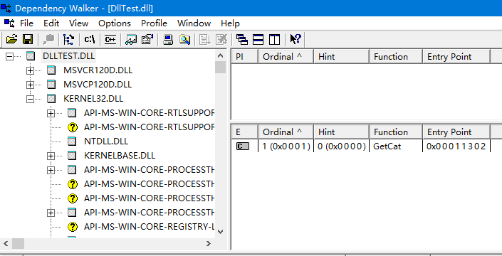Expand the API-MS-WIN-CORE-RTLSUPPOR node with plus box
This screenshot has width=502, height=256.
pyautogui.click(x=51, y=113)
